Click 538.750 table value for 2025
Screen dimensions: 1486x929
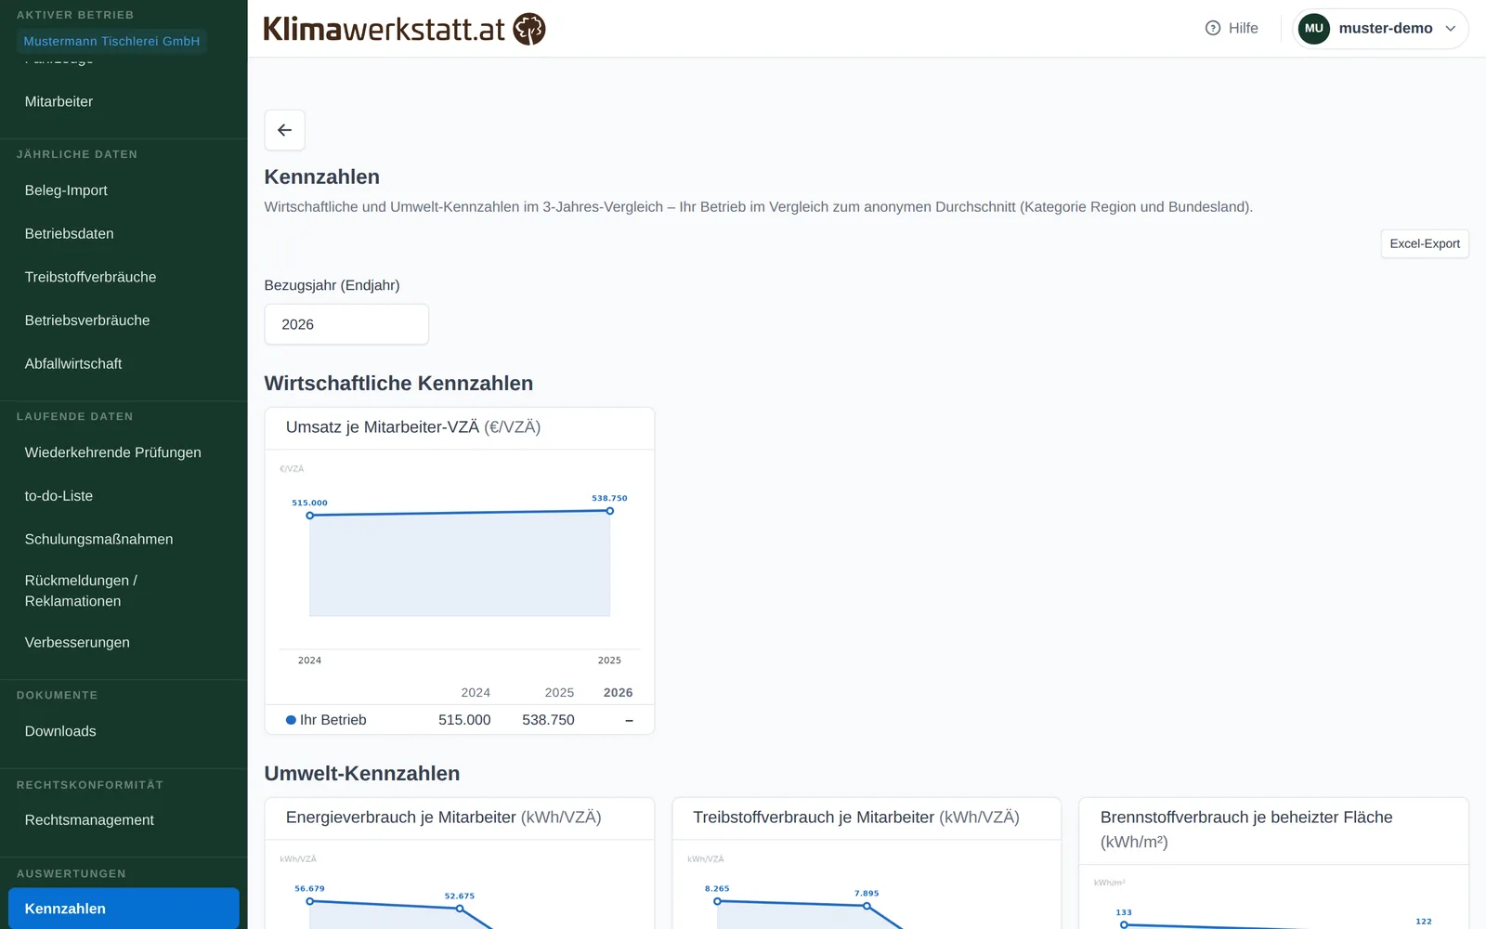548,720
